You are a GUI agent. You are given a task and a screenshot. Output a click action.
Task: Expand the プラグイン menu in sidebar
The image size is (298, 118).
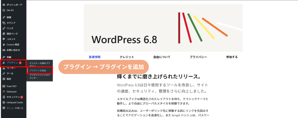(x=12, y=63)
